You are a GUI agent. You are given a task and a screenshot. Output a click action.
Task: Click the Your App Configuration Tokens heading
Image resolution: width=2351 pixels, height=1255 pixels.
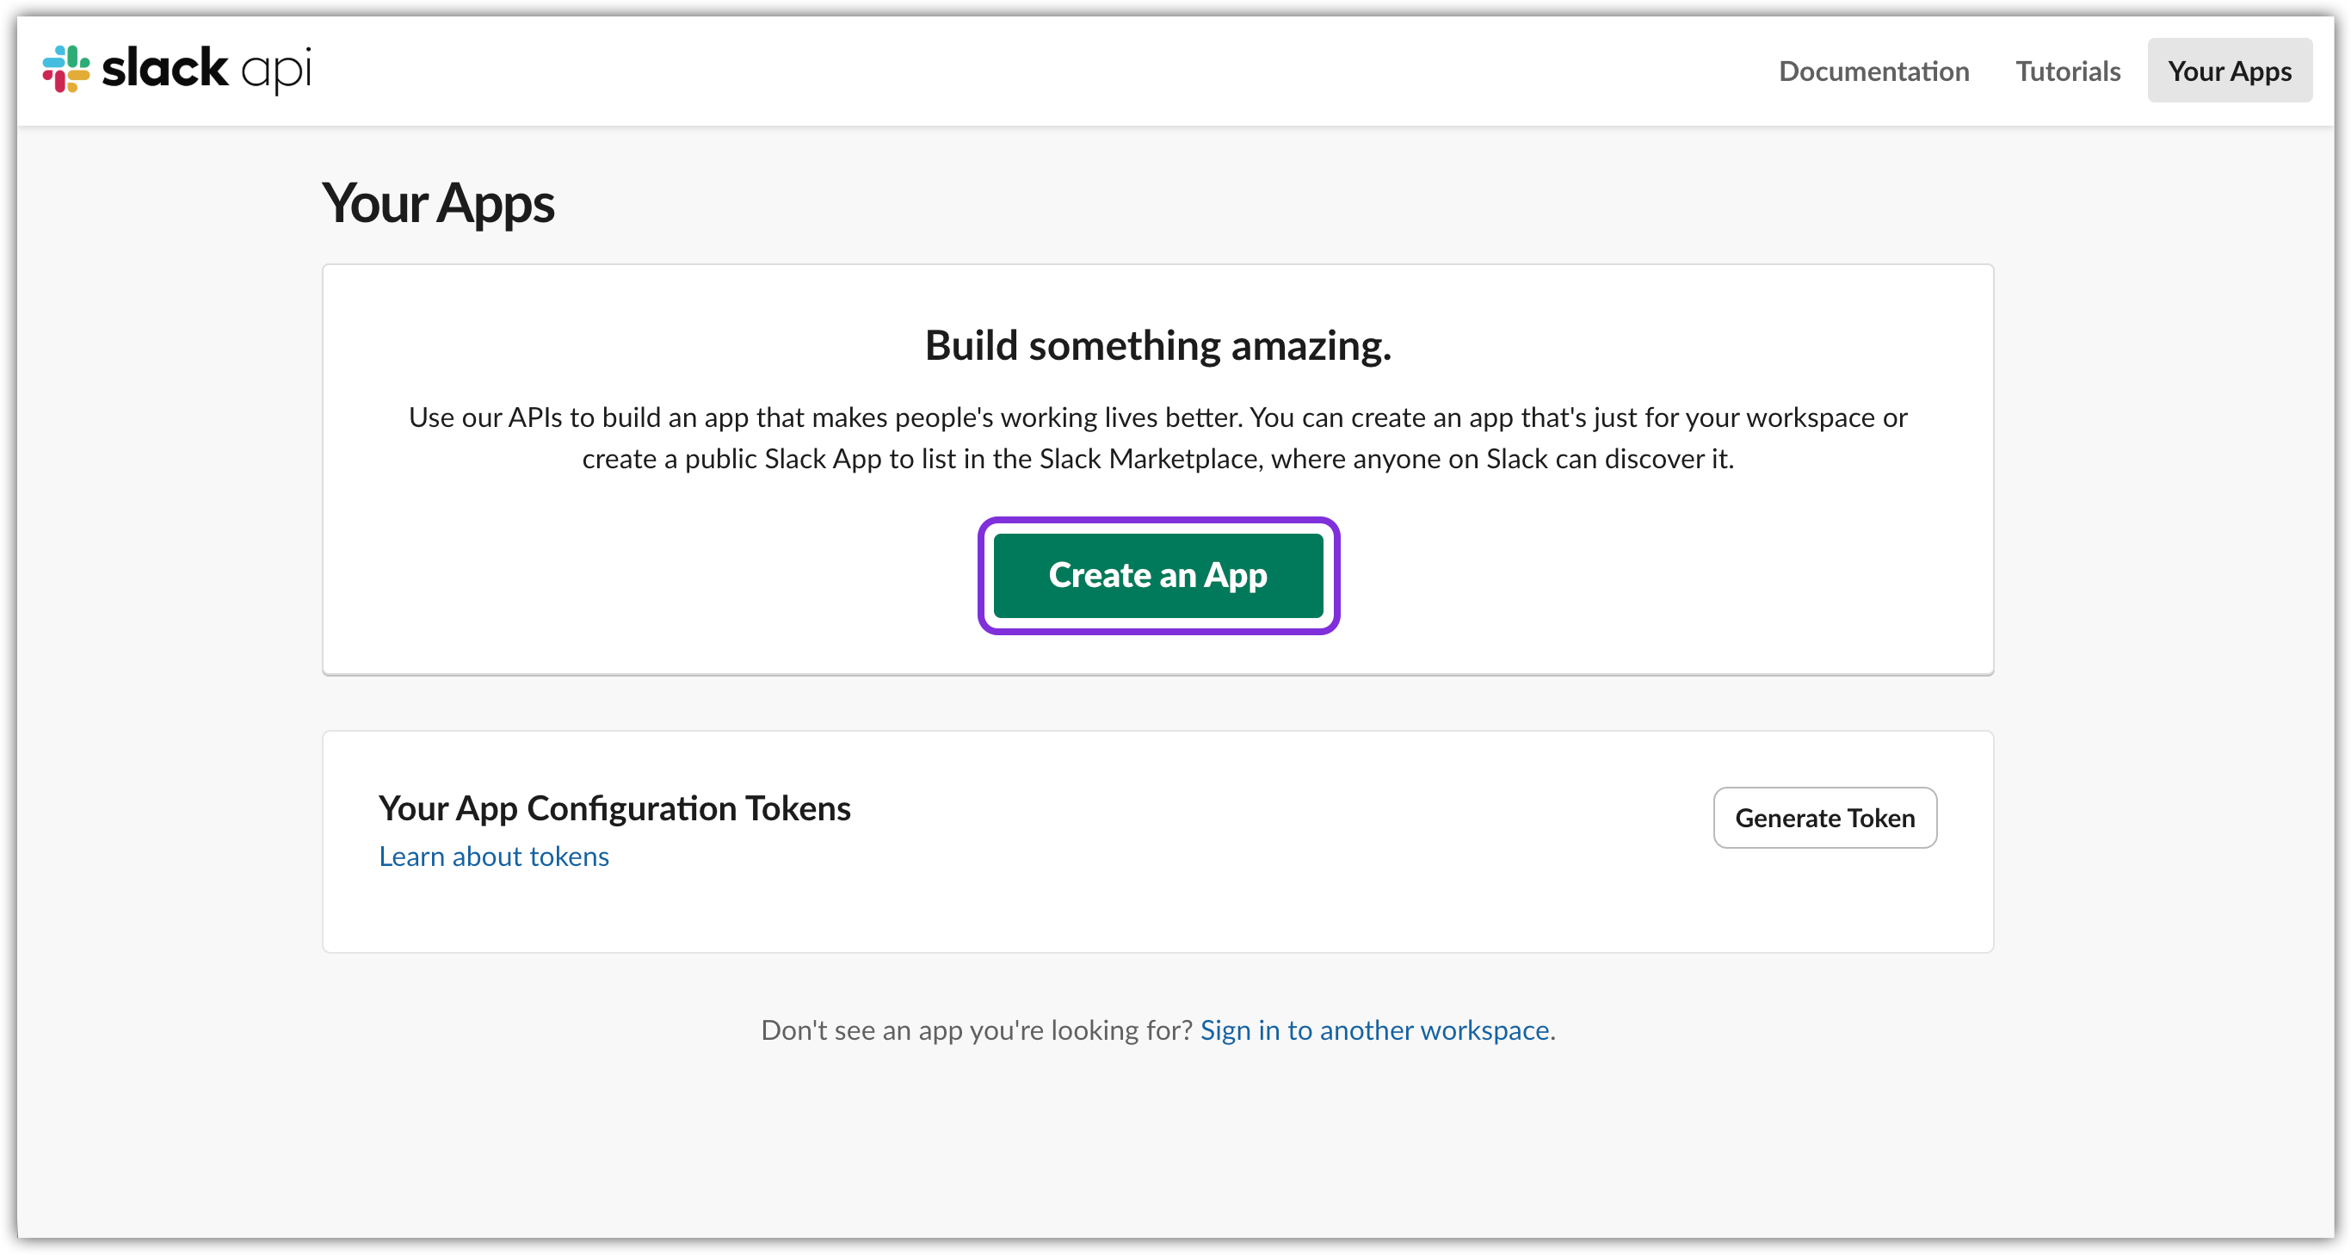point(614,807)
